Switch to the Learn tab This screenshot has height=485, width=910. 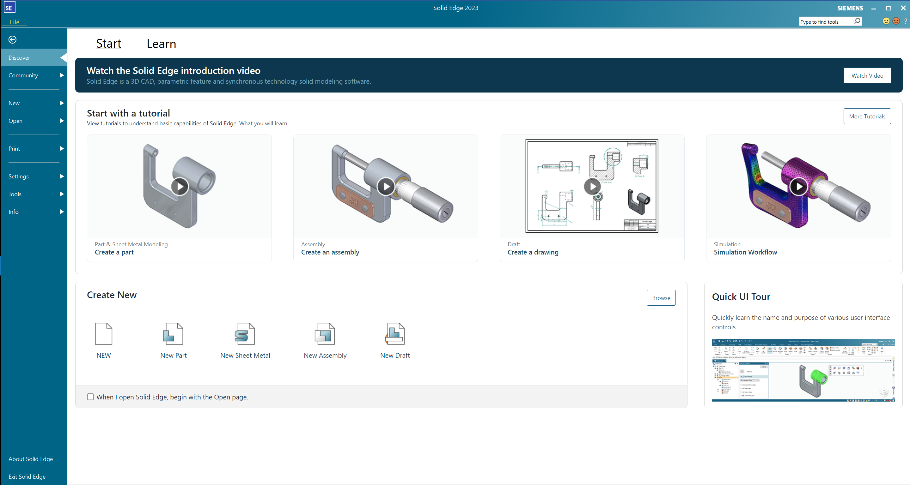pyautogui.click(x=161, y=44)
